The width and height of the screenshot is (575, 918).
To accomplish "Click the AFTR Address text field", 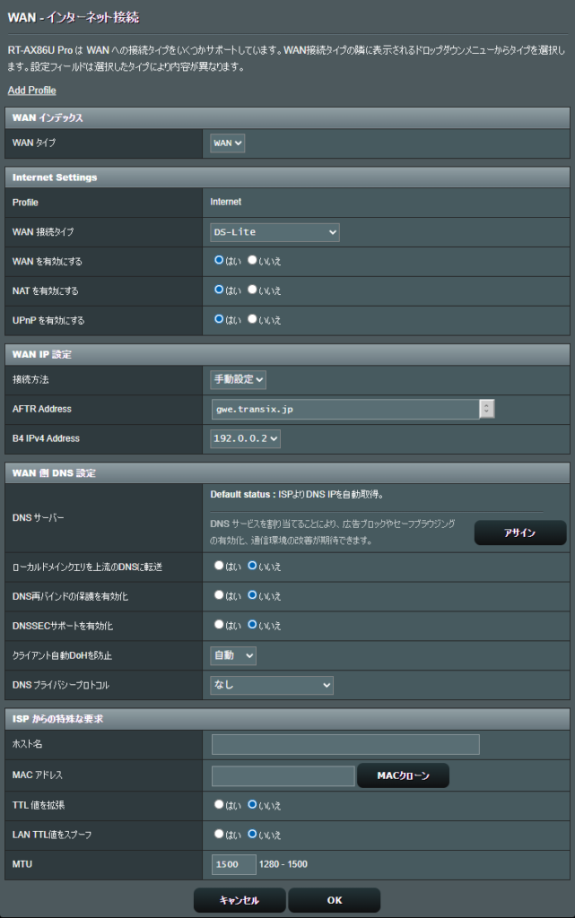I will coord(344,410).
